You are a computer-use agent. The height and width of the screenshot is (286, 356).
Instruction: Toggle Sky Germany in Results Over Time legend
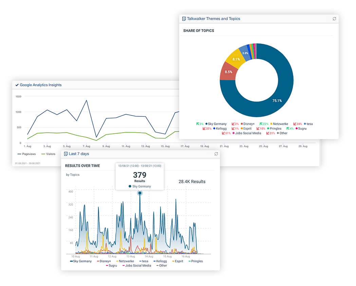(x=81, y=261)
